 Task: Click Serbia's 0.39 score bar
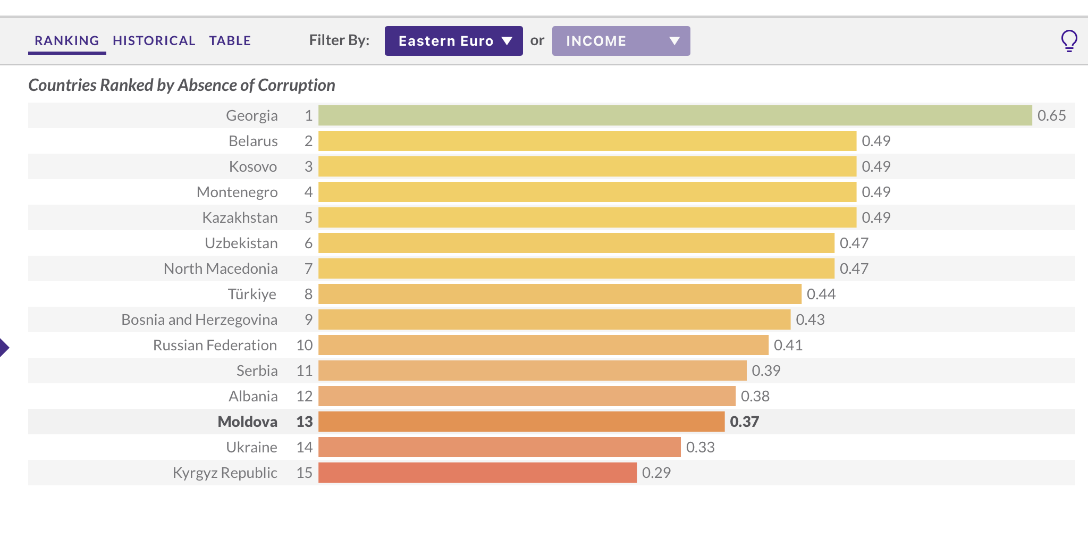pyautogui.click(x=532, y=371)
